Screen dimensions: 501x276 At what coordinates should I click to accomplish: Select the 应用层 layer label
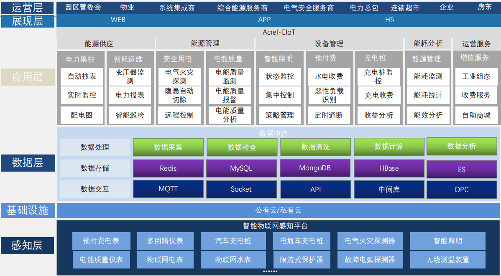(x=28, y=77)
